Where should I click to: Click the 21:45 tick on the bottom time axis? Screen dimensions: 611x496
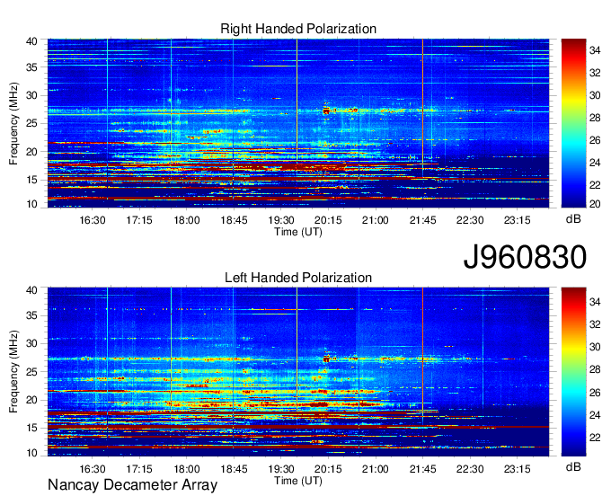pyautogui.click(x=423, y=469)
